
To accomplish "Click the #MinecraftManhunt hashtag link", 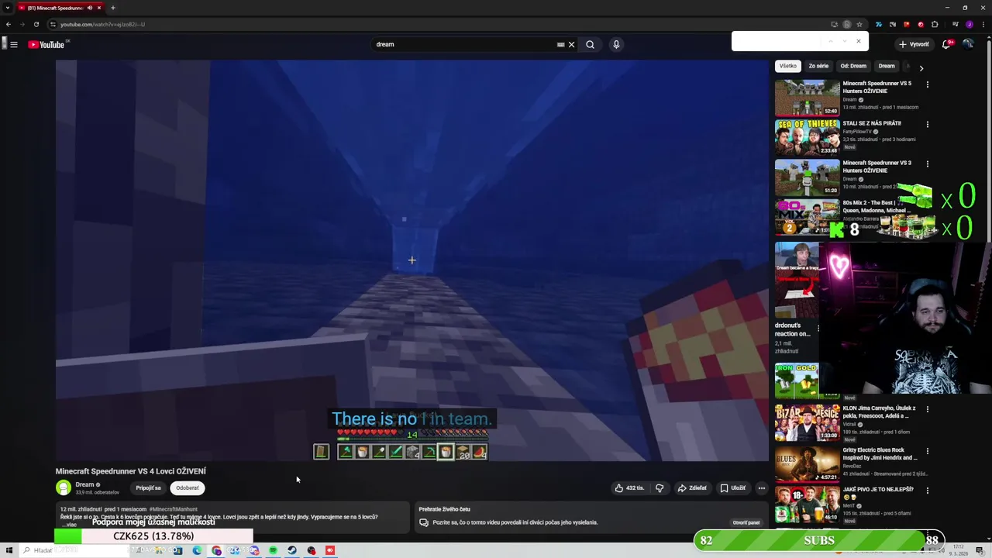I will (x=174, y=509).
